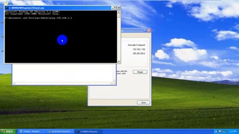Viewport: 239px width, 134px height.
Task: Close the command prompt window
Action: tap(118, 8)
